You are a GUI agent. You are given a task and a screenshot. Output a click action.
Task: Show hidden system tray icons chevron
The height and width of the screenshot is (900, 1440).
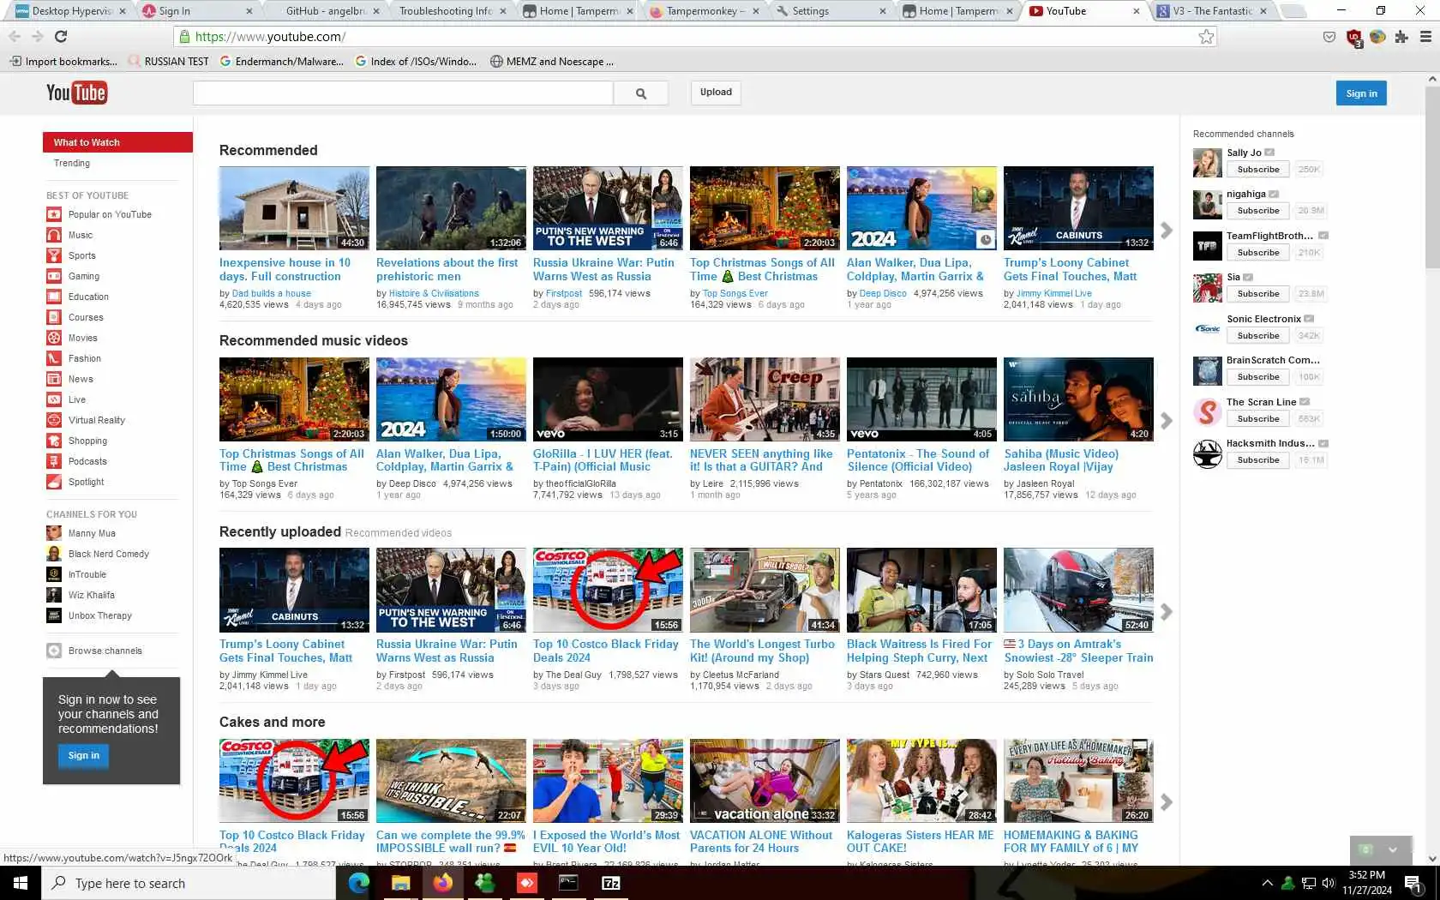point(1267,883)
